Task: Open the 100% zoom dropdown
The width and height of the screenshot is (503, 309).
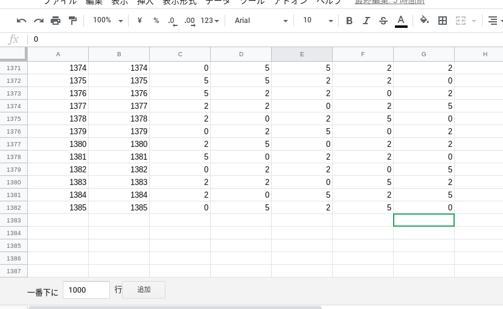Action: [x=107, y=21]
